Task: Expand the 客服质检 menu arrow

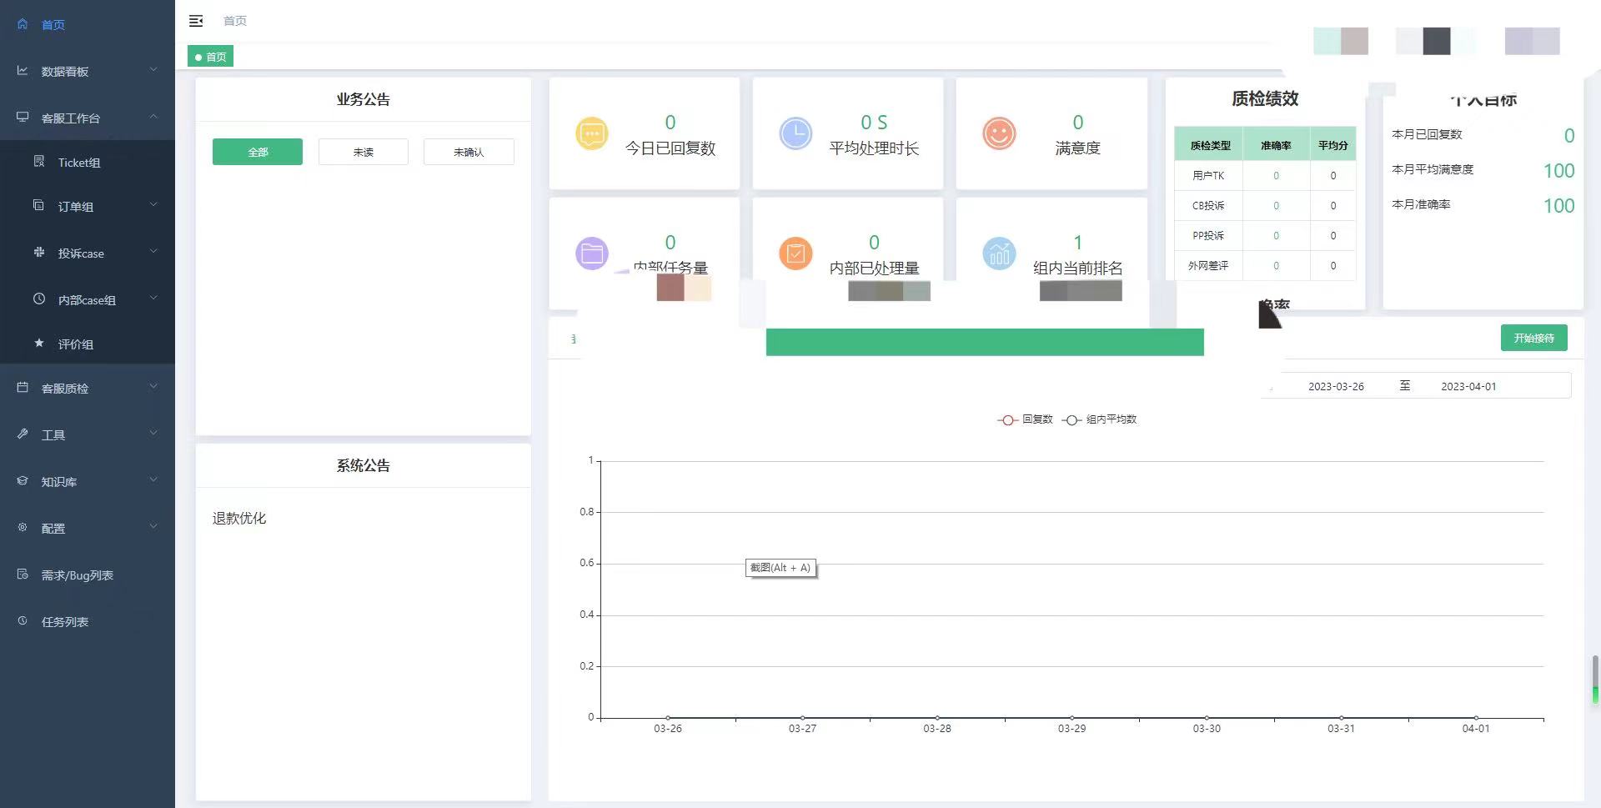Action: click(x=153, y=387)
